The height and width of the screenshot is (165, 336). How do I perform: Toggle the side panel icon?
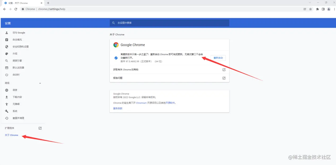[323, 9]
